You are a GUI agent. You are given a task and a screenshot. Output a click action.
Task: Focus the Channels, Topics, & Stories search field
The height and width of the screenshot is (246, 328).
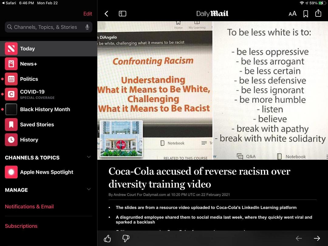click(49, 27)
